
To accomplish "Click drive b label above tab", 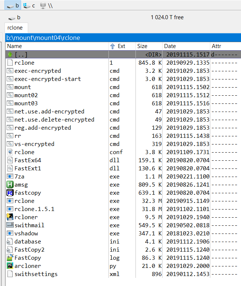I will click(14, 17).
